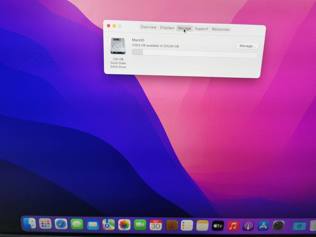The image size is (316, 237).
Task: Click the MacHD storage usage bar
Action: (x=195, y=53)
